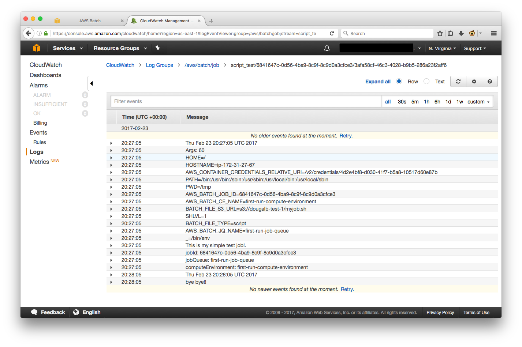Filter events to last 30s
Screen dimensions: 522x347
point(402,102)
